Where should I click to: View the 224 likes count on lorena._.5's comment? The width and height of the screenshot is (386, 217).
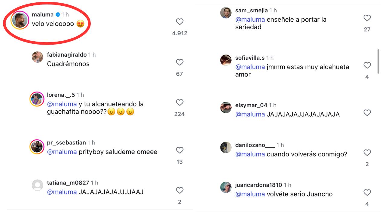coord(180,114)
